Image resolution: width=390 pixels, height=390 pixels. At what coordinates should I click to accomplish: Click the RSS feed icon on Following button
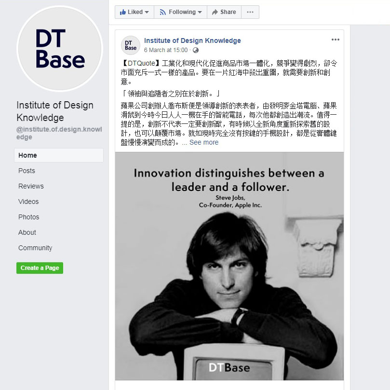point(162,12)
